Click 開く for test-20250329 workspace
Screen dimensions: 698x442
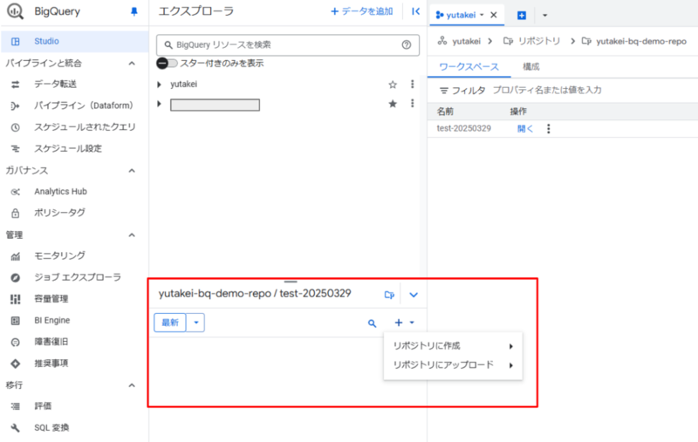point(525,129)
